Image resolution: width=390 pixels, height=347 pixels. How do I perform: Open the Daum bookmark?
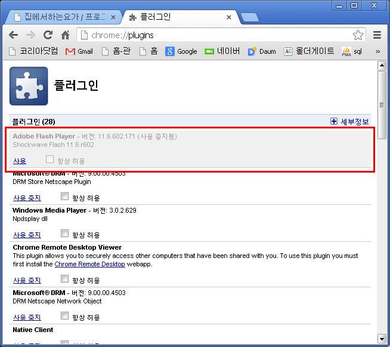[262, 51]
